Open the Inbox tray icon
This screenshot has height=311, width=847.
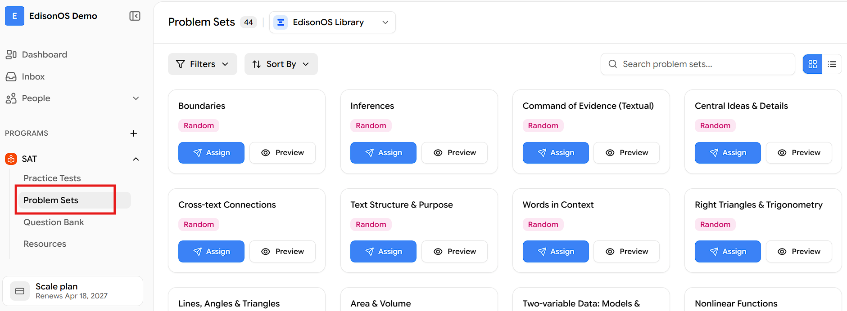tap(11, 77)
